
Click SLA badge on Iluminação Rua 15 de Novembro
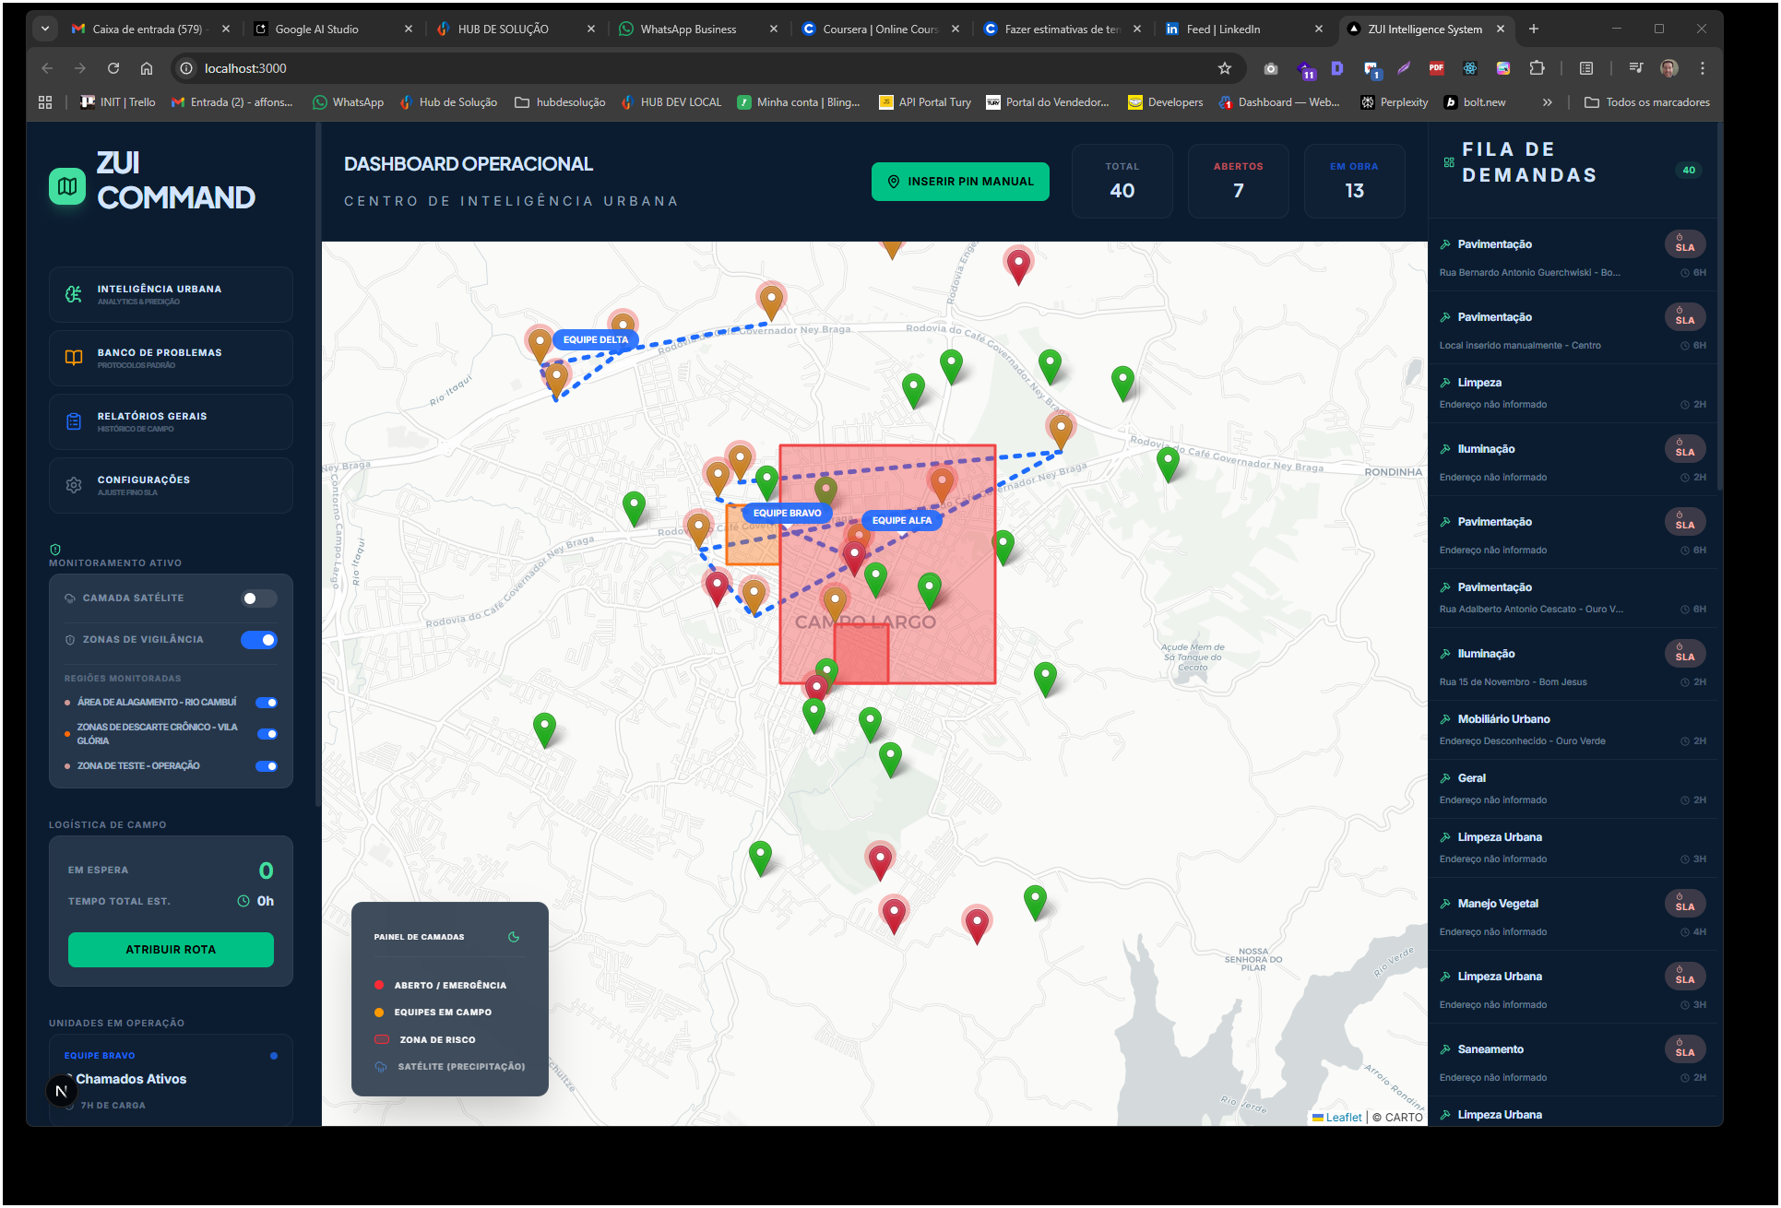1685,654
